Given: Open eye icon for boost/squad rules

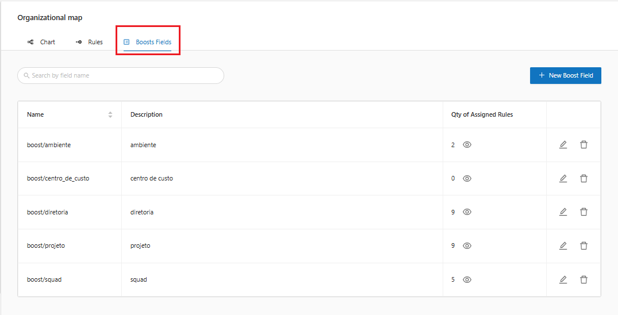Looking at the screenshot, I should [x=467, y=280].
